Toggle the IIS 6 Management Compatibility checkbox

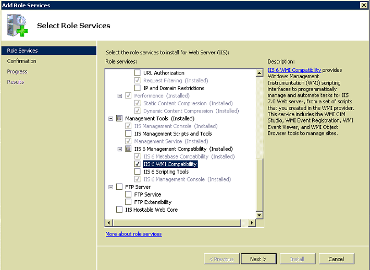pyautogui.click(x=128, y=149)
